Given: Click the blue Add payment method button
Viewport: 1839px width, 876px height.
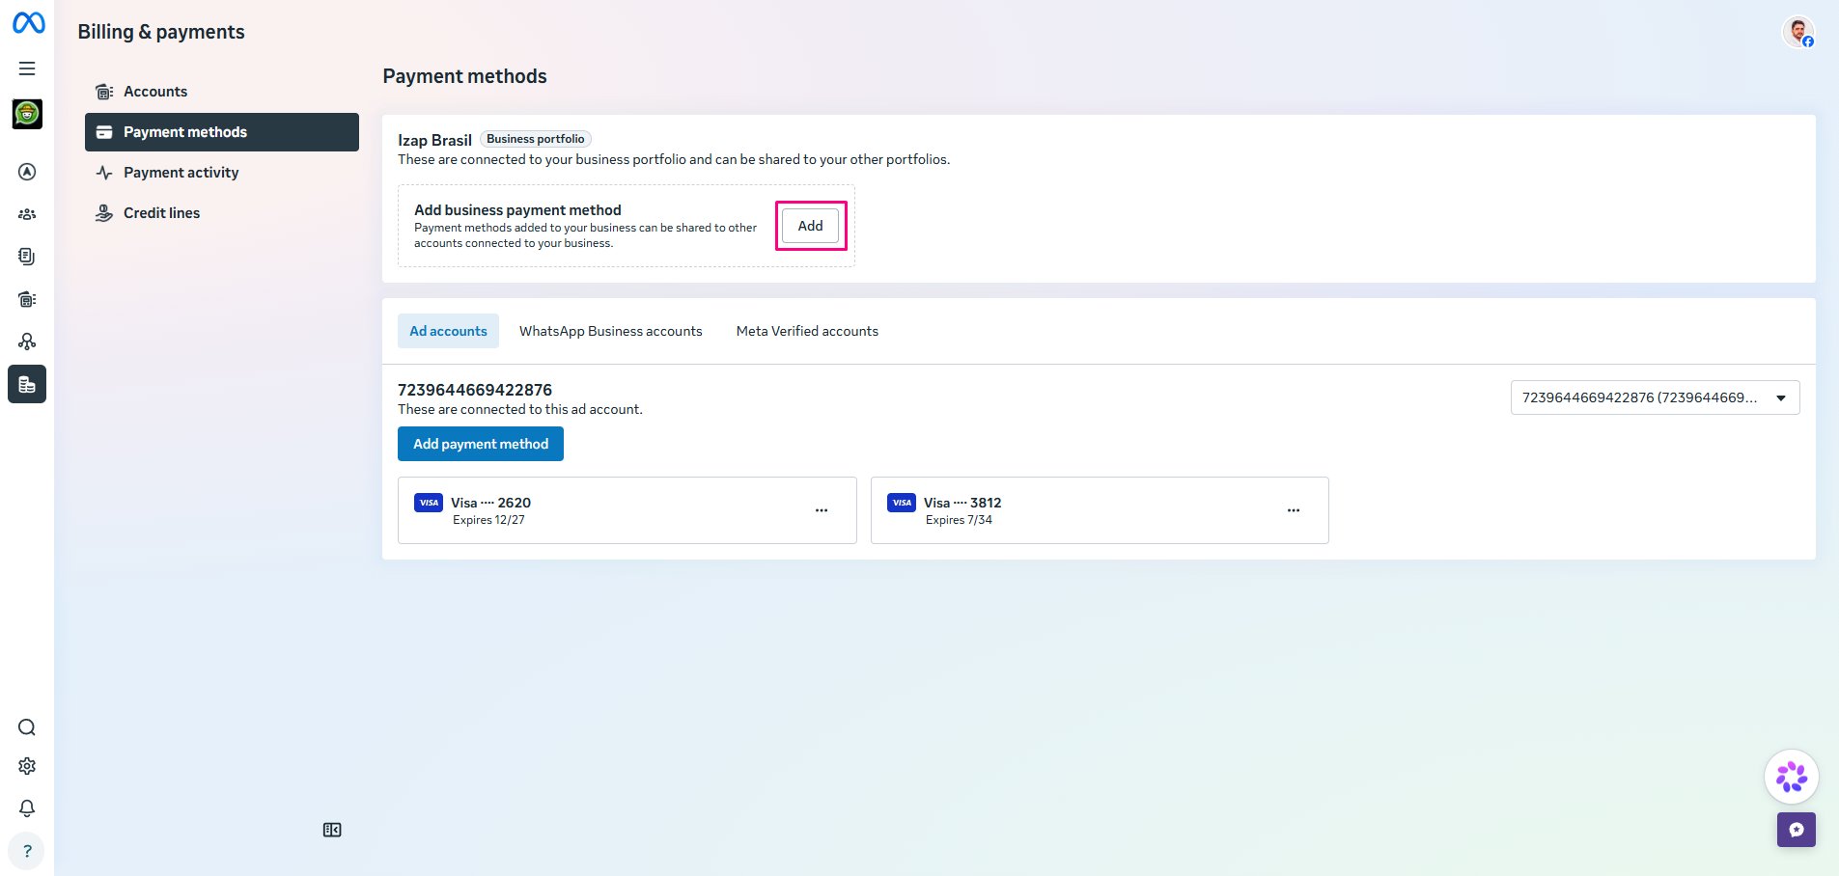Looking at the screenshot, I should click(x=481, y=444).
